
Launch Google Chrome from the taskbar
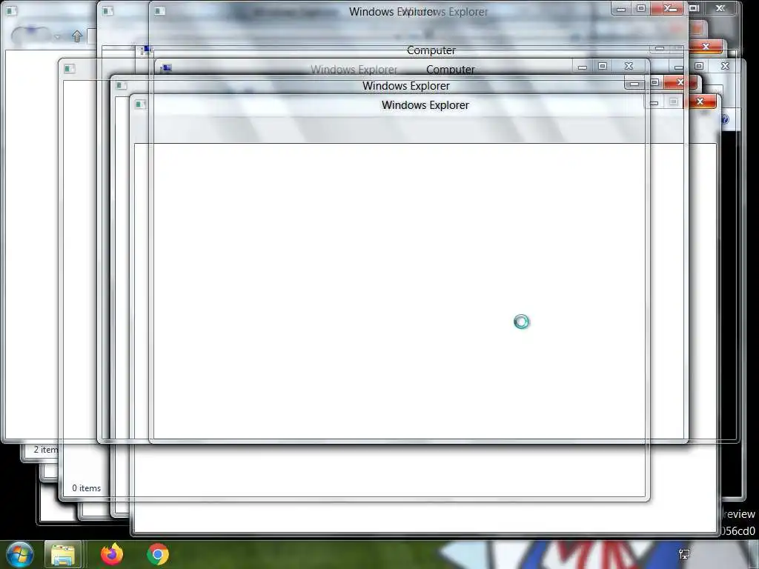[158, 554]
